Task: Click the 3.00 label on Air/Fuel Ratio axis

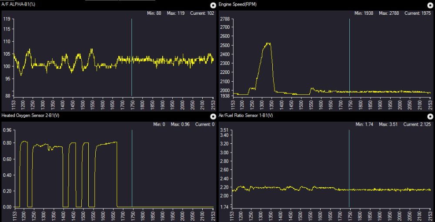Action: point(224,152)
